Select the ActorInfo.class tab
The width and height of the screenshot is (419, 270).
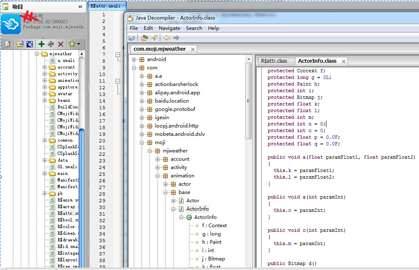point(317,61)
